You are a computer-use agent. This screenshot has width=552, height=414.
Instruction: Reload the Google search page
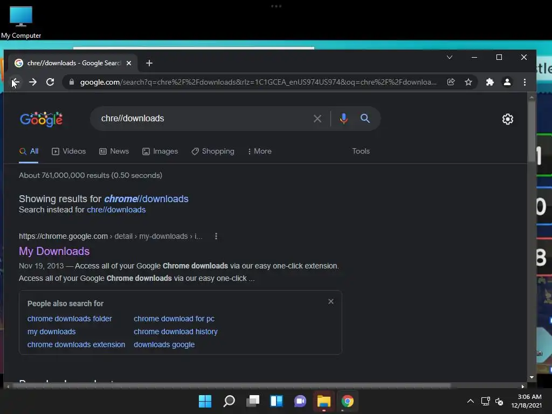coord(50,82)
